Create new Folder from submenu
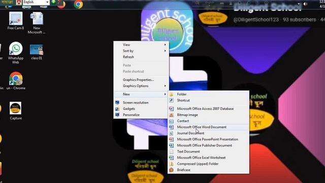The height and width of the screenshot is (183, 325). 208,94
